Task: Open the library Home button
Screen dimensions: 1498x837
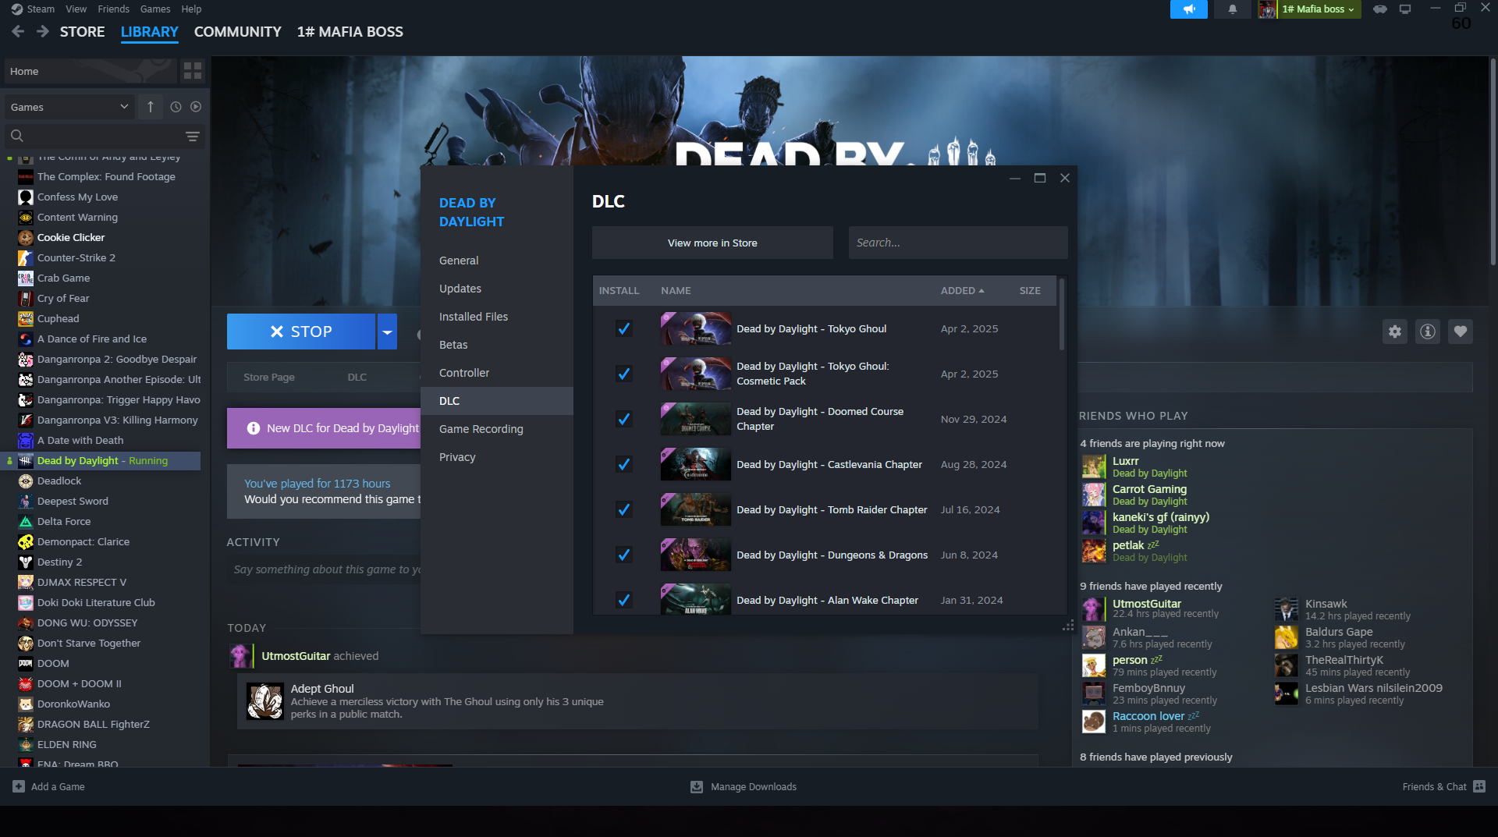Action: pos(91,71)
